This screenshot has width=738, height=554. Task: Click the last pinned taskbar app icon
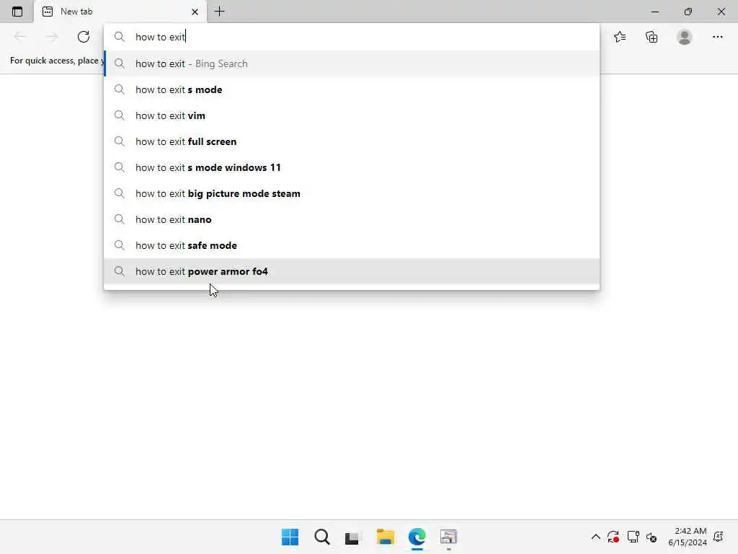448,537
